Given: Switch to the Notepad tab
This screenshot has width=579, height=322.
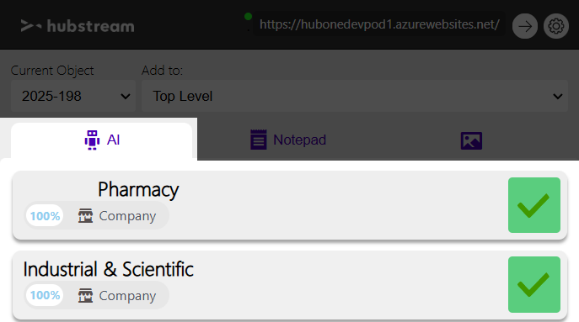Looking at the screenshot, I should pos(288,140).
